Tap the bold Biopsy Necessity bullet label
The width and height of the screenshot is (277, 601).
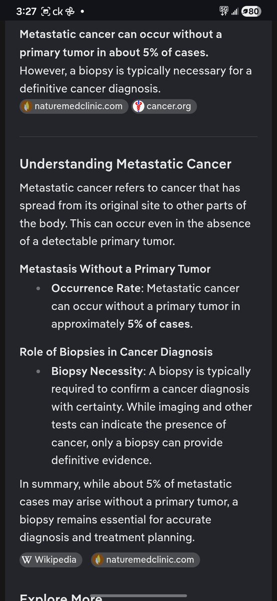tap(97, 372)
